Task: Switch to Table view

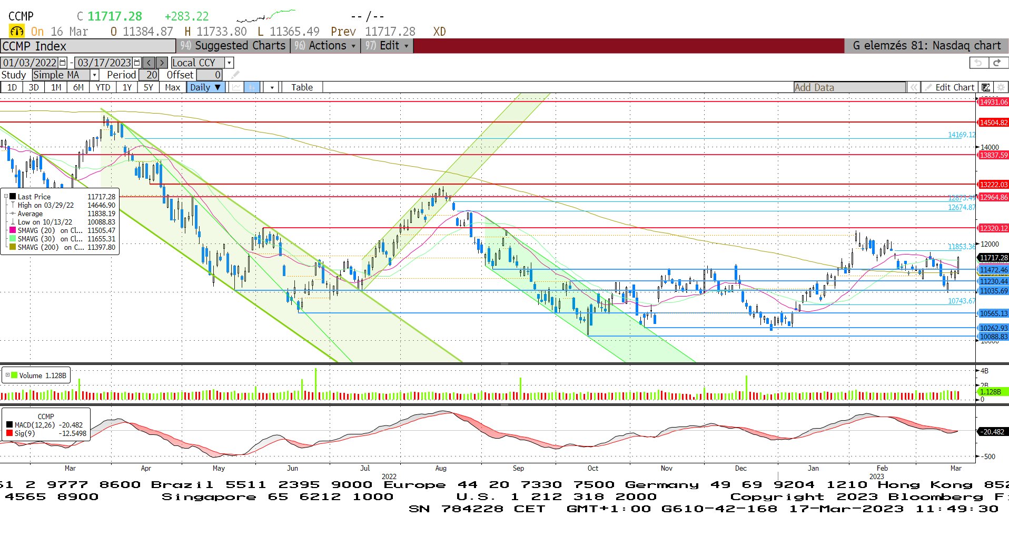Action: pos(302,87)
